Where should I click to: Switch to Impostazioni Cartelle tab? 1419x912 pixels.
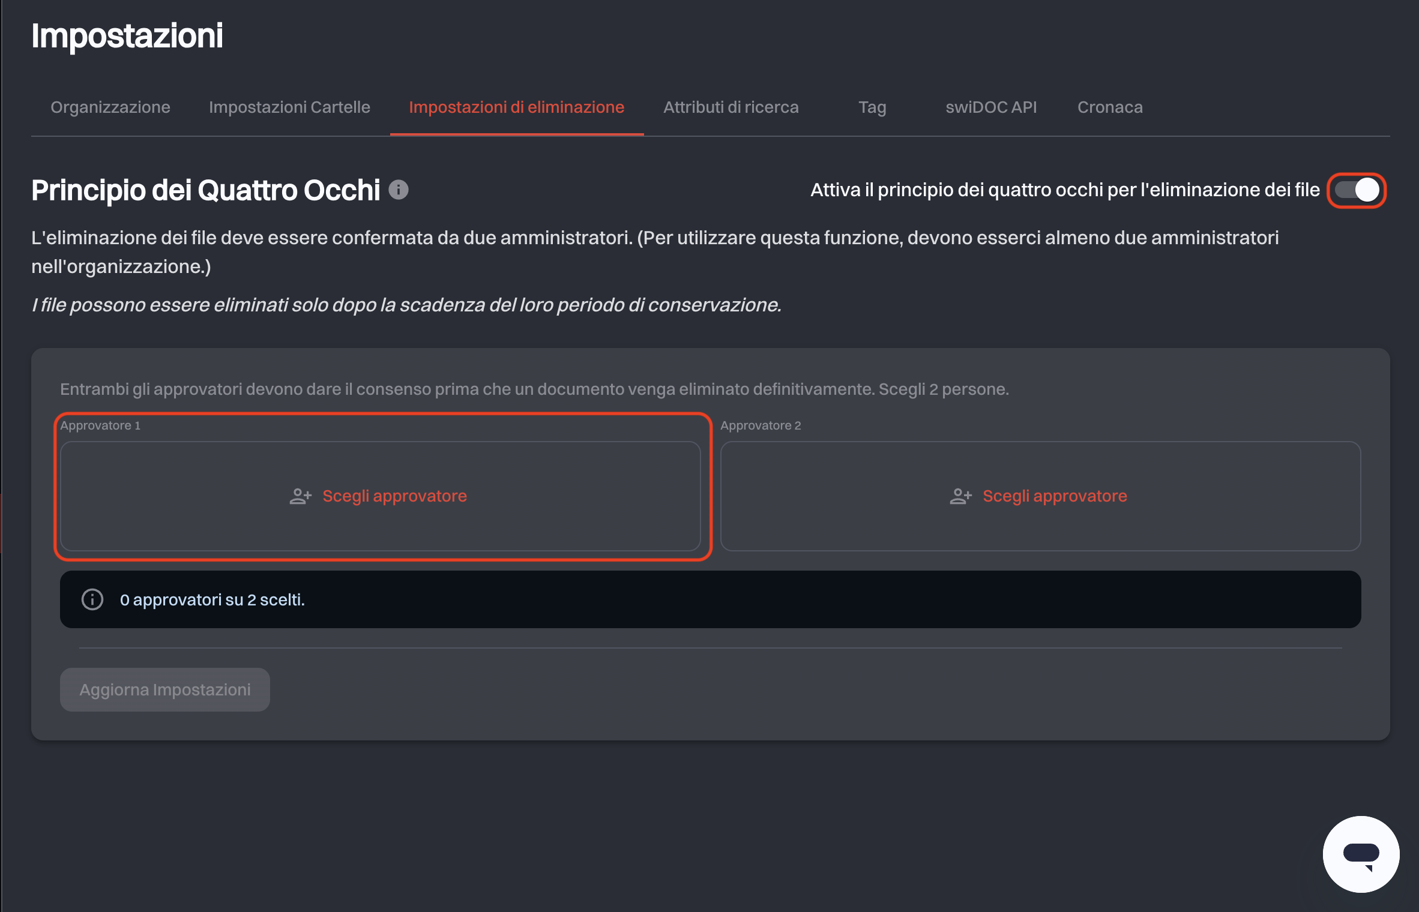(289, 107)
